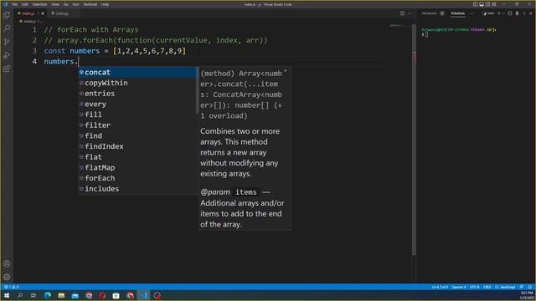Screen dimensions: 536x301
Task: Select the flat suggestion
Action: coord(137,157)
